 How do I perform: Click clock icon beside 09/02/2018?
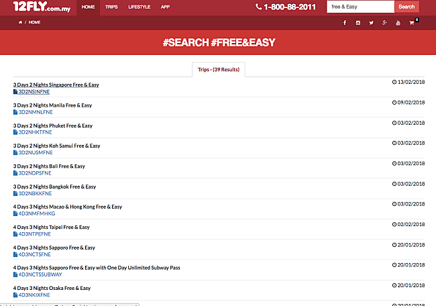pos(394,103)
